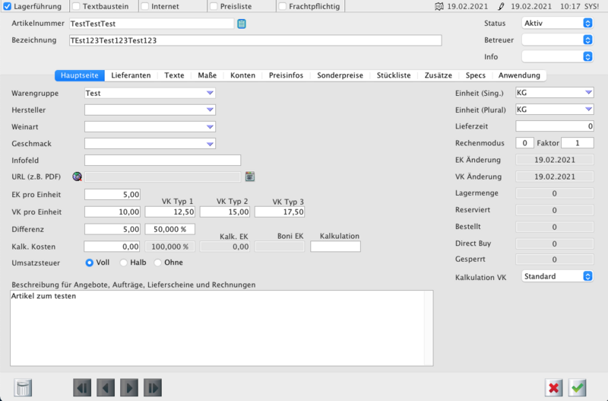Go to the first record

82,387
